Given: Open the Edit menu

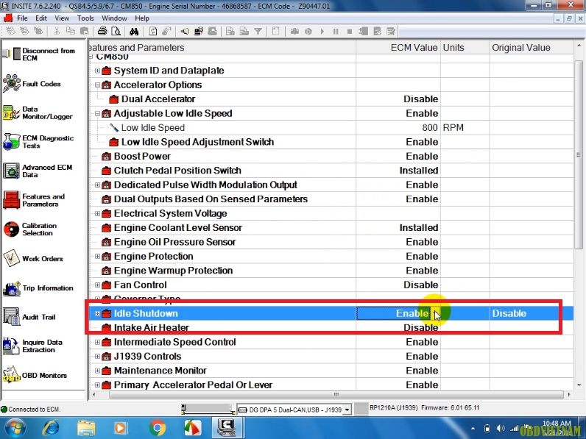Looking at the screenshot, I should [x=41, y=18].
